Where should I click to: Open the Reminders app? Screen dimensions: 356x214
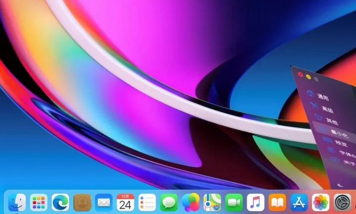[147, 202]
